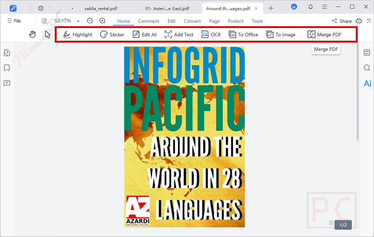The width and height of the screenshot is (374, 237).
Task: Open a new tab with plus icon
Action: pyautogui.click(x=271, y=8)
